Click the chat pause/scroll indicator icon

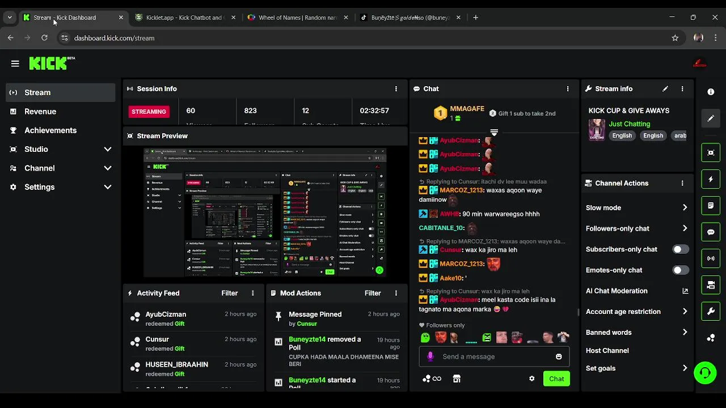[x=494, y=132]
